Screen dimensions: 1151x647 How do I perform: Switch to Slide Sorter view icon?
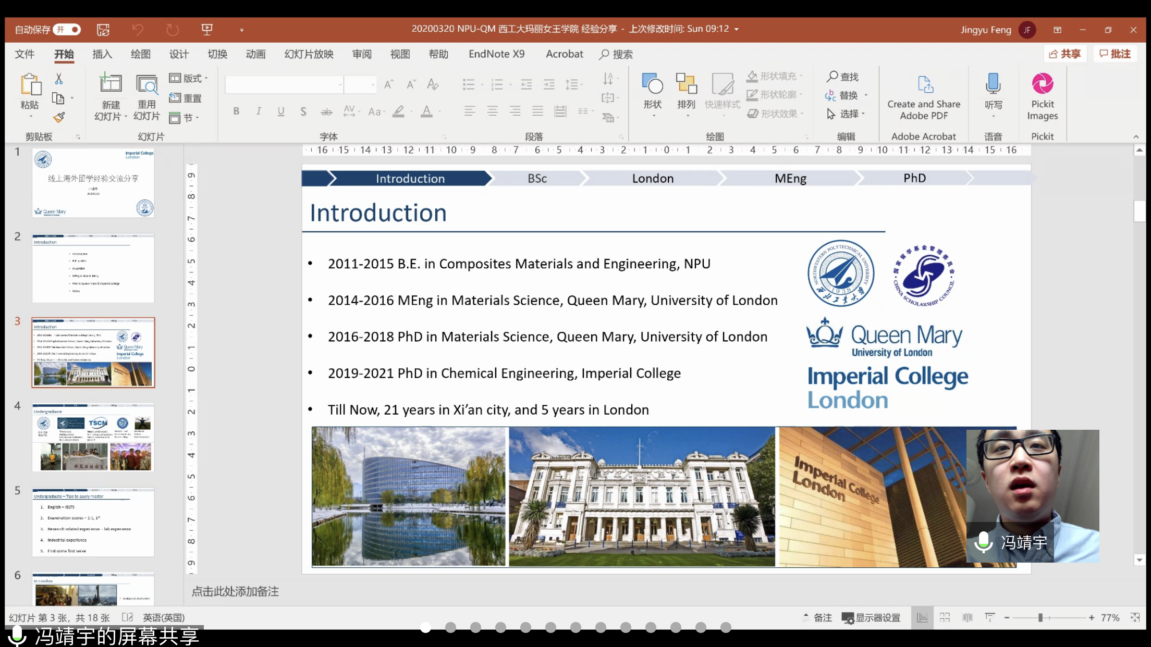pyautogui.click(x=945, y=617)
